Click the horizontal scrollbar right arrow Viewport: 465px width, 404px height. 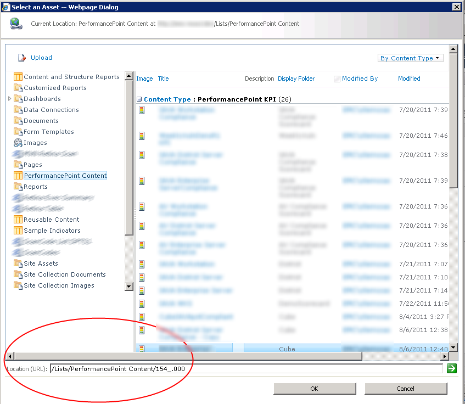(444, 356)
